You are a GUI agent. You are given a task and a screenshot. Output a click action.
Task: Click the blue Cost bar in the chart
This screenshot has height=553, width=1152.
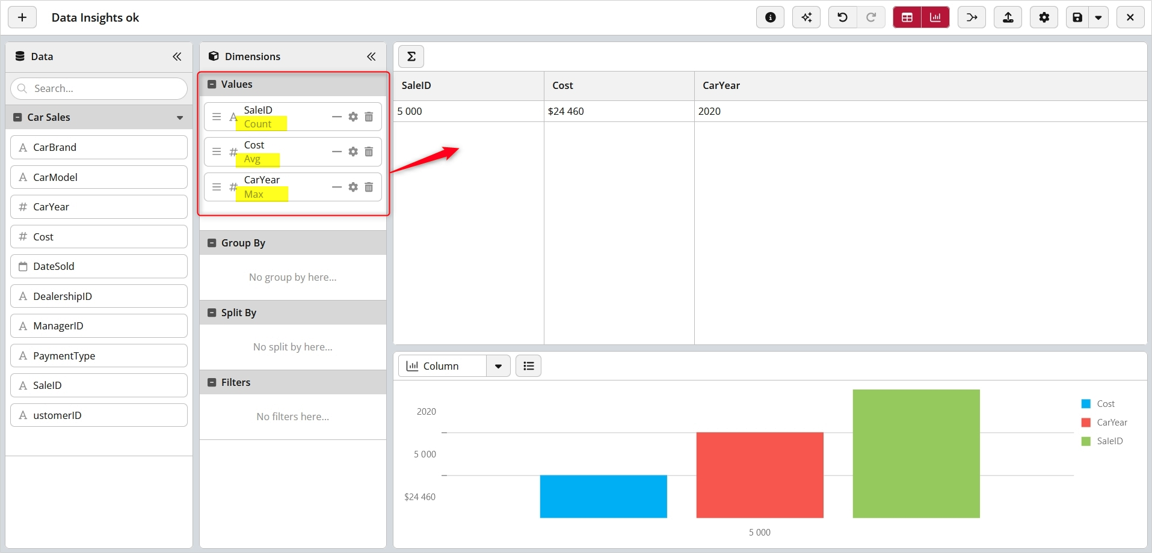pos(603,496)
